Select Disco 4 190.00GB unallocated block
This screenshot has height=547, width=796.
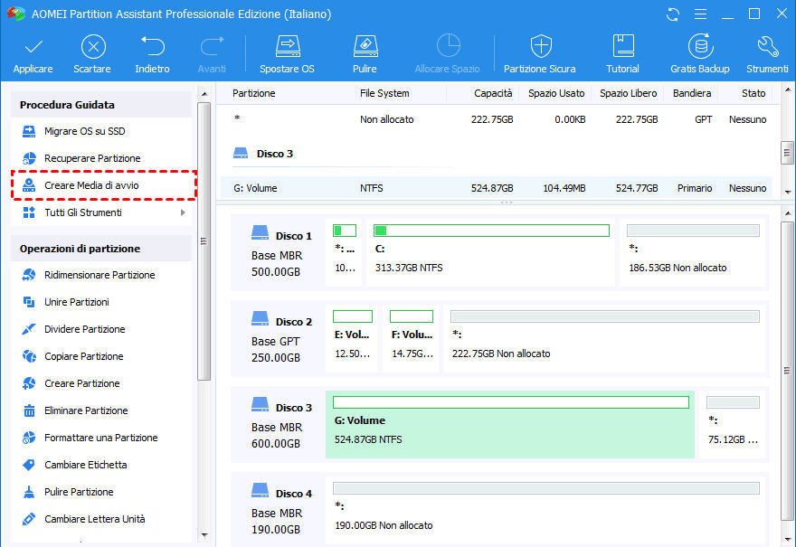pos(545,510)
